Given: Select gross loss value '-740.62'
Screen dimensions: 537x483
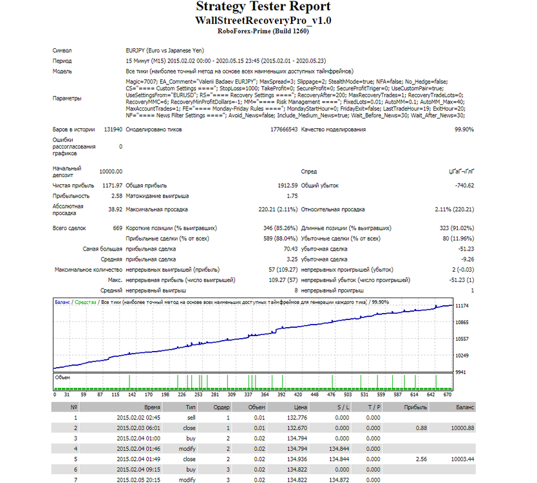Looking at the screenshot, I should (x=464, y=185).
